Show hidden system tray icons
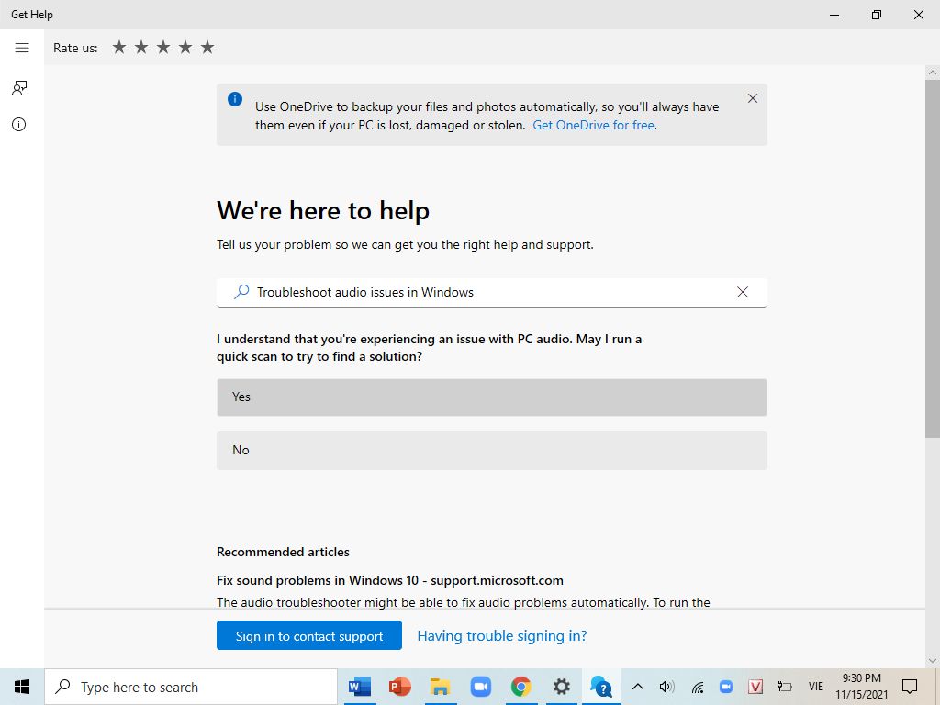The image size is (940, 705). pos(638,687)
